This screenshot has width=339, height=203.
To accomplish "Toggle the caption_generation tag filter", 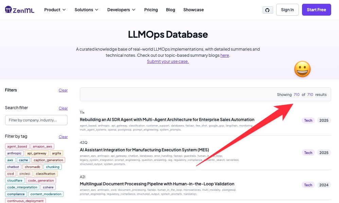I will [x=48, y=160].
